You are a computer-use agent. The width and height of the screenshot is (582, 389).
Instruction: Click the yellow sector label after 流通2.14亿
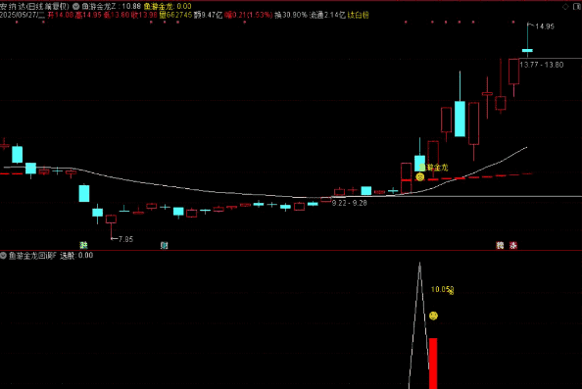pos(359,15)
